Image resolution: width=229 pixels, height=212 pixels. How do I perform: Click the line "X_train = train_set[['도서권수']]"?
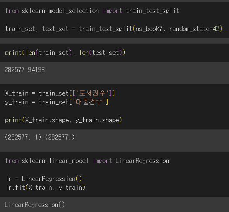point(60,93)
